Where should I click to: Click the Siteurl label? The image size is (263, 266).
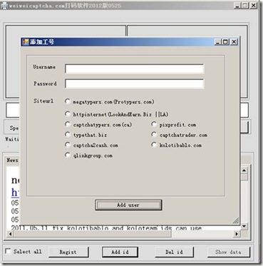[43, 101]
